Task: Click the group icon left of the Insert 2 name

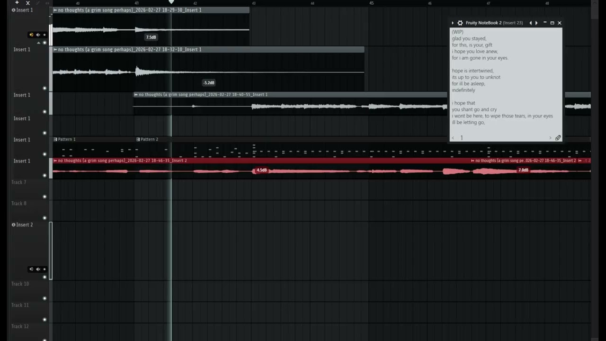Action: click(x=13, y=224)
